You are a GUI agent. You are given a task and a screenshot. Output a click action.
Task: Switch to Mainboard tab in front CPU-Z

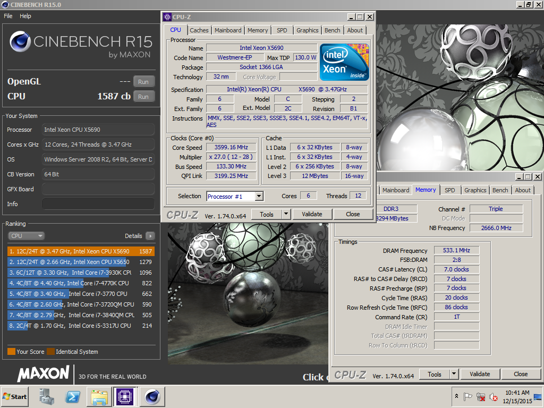pos(228,30)
